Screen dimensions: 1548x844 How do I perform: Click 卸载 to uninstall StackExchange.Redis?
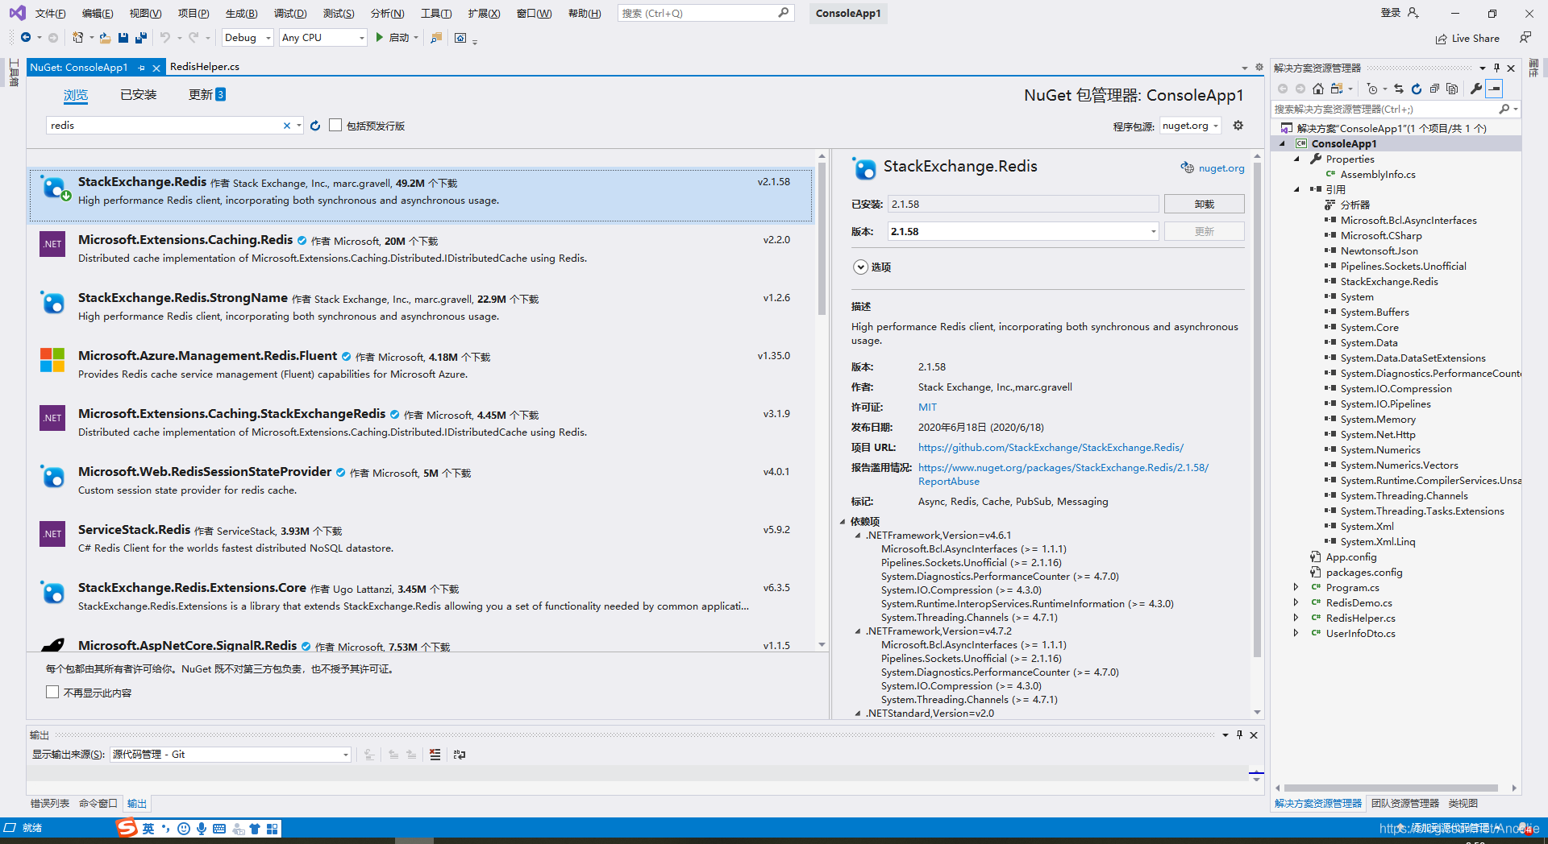pos(1204,204)
